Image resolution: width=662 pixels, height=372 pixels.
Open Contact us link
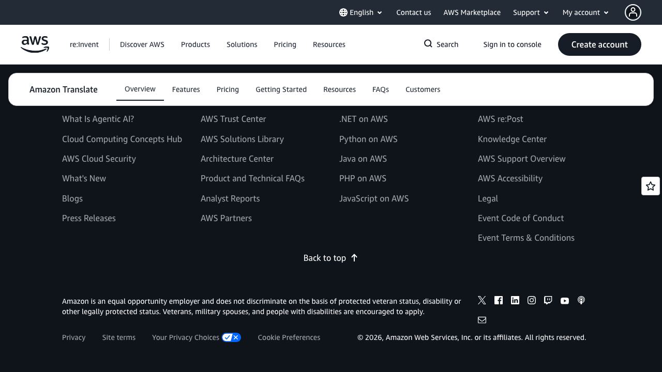point(414,12)
